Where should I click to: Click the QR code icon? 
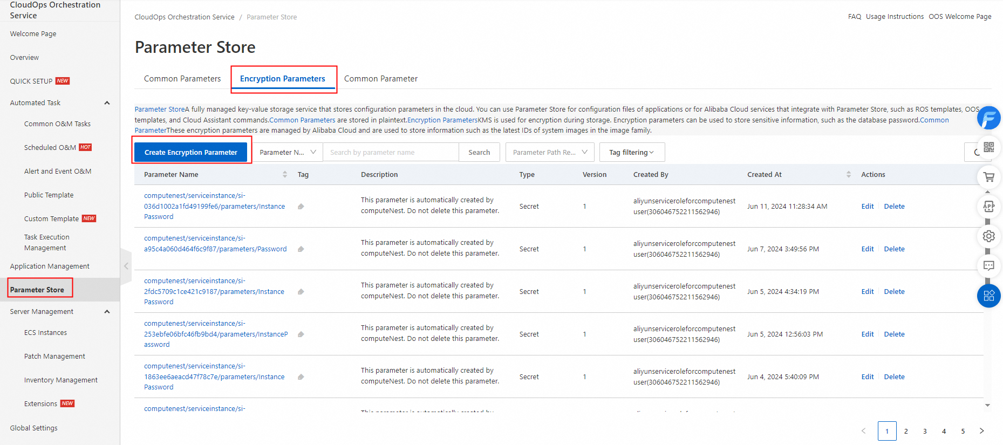[988, 147]
